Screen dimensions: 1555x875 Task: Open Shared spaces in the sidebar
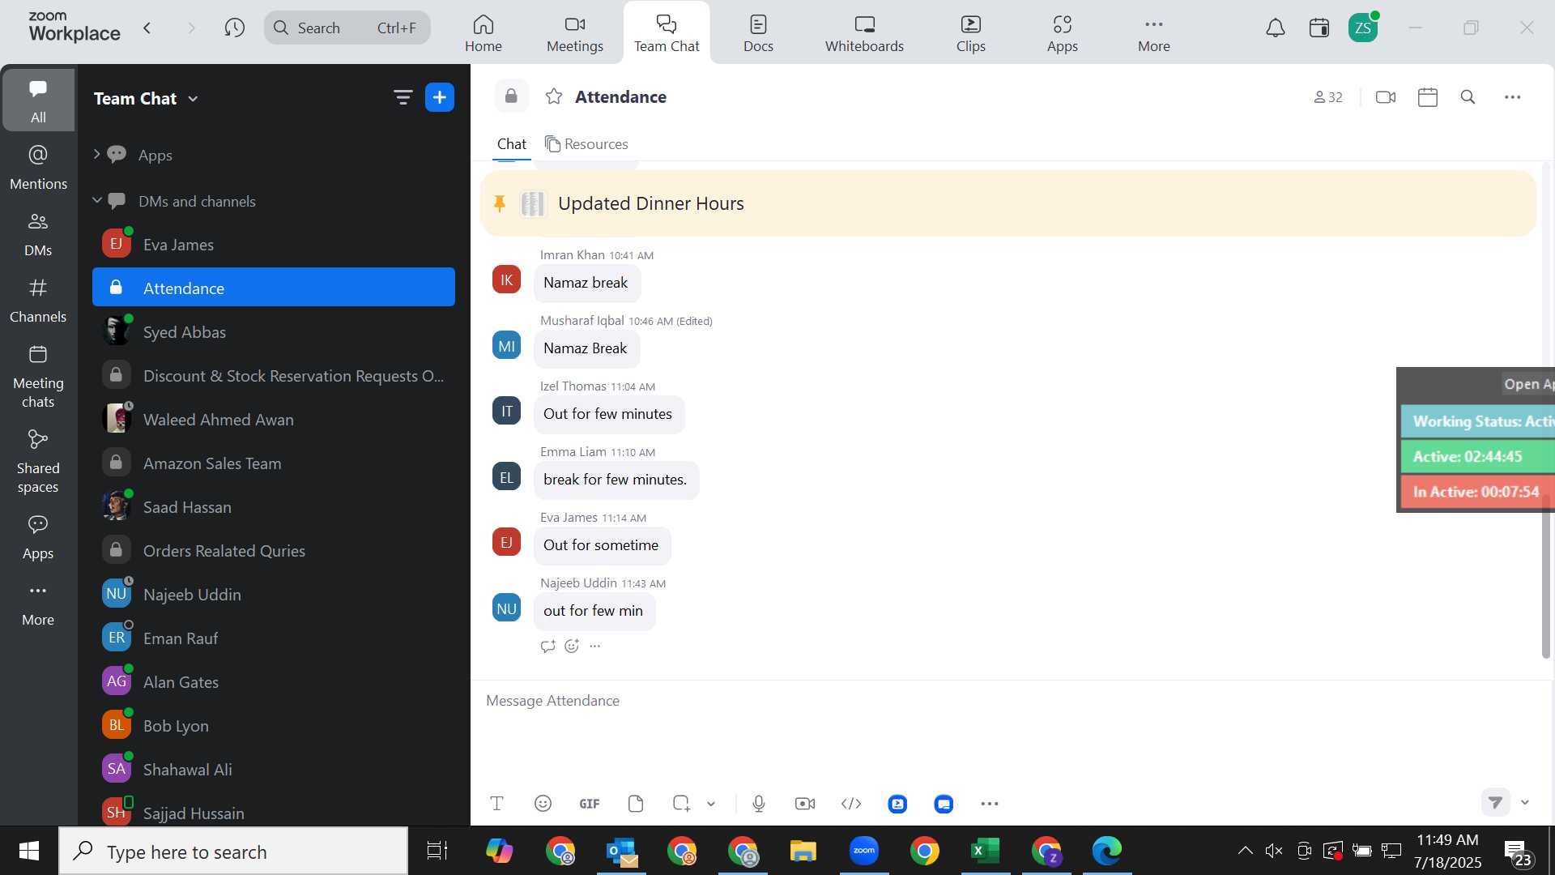38,462
